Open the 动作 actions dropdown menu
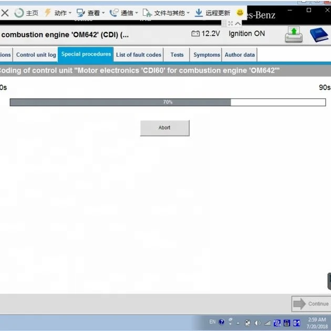331x331 pixels. point(58,13)
